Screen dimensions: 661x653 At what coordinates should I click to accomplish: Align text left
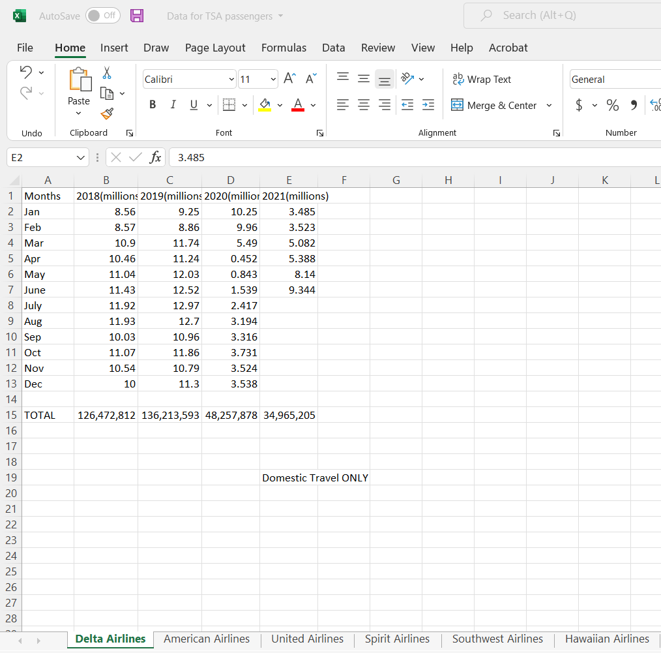pos(343,104)
